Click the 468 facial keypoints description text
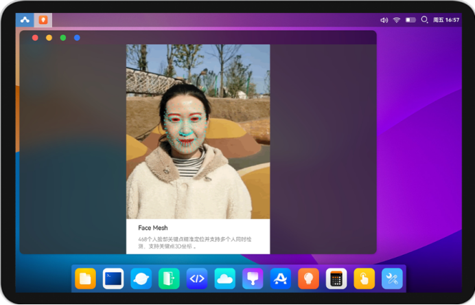The height and width of the screenshot is (305, 475). [195, 243]
